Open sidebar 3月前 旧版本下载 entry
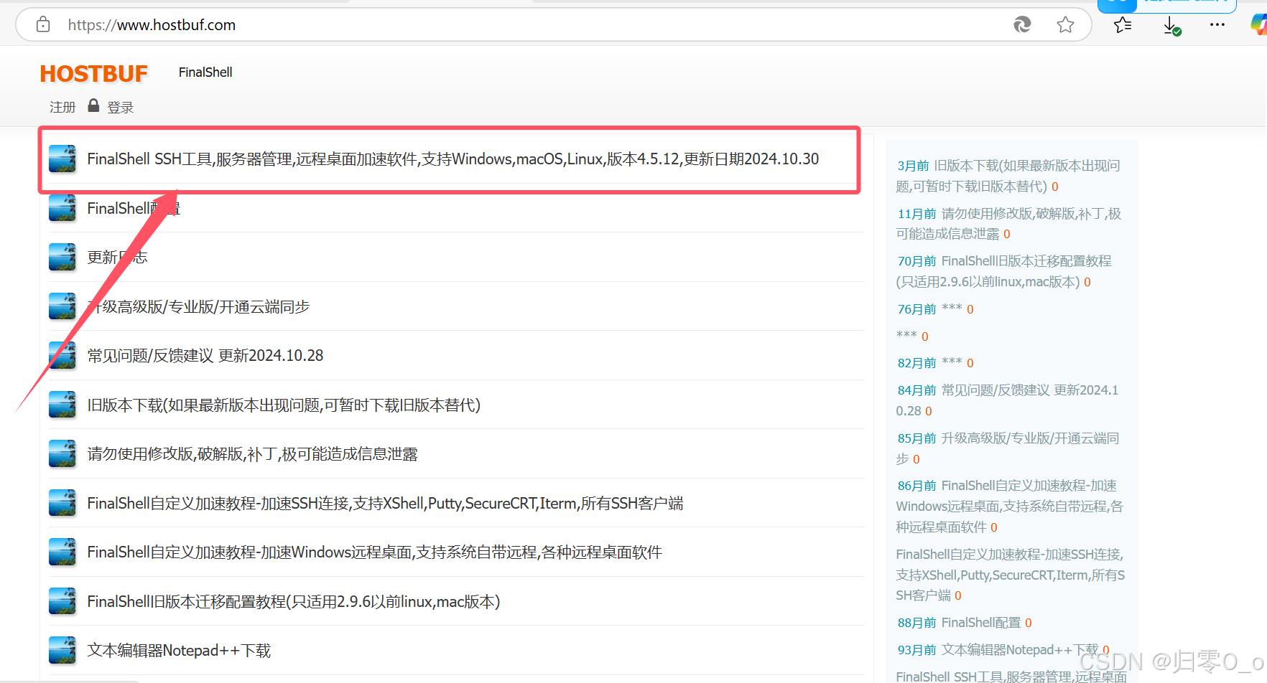The image size is (1267, 683). pos(1008,176)
